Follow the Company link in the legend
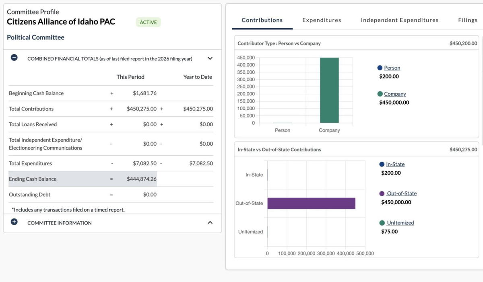The width and height of the screenshot is (483, 282). [395, 93]
